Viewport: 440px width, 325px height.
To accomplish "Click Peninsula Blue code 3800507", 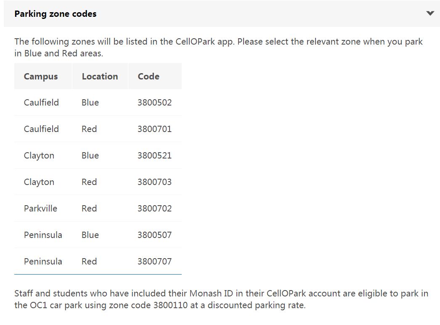I will (x=154, y=235).
